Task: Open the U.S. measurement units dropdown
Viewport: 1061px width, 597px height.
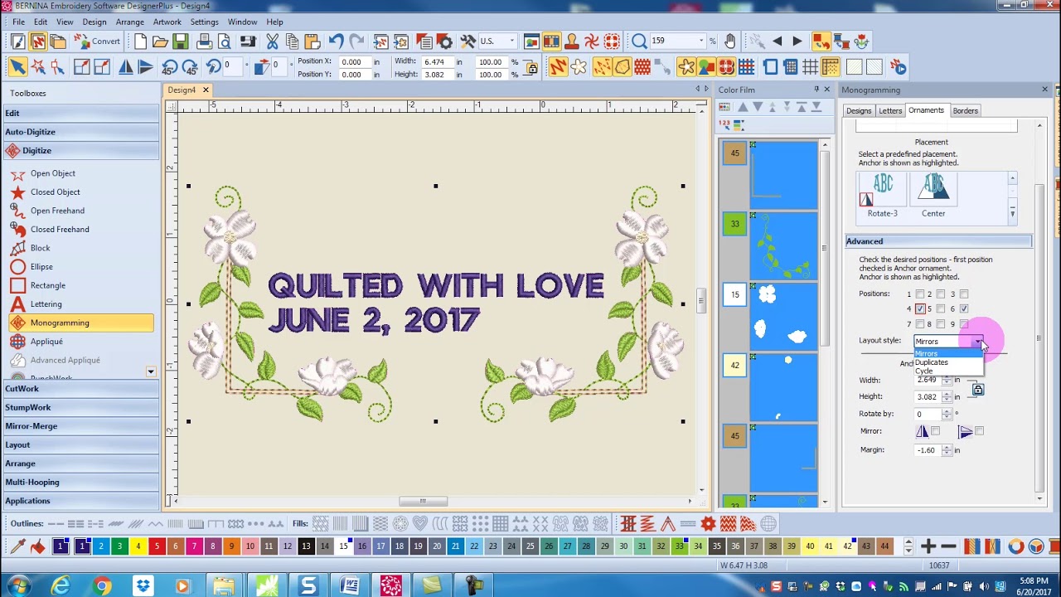Action: [511, 41]
